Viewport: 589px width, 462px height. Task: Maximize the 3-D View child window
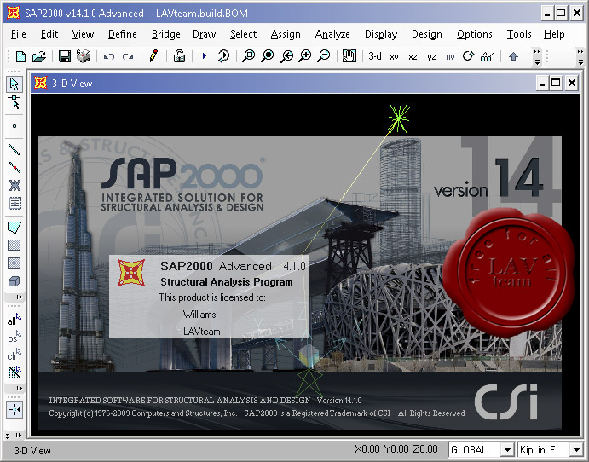(x=556, y=83)
